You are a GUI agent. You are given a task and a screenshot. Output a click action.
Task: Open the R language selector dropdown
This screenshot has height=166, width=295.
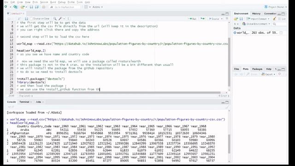click(236, 24)
